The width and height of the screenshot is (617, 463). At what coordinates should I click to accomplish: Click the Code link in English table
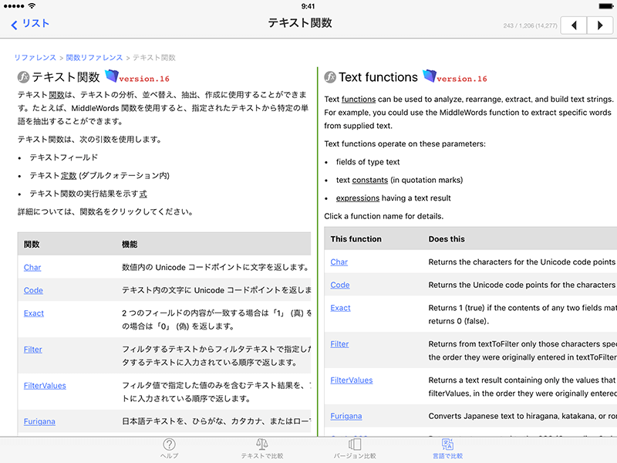click(339, 285)
